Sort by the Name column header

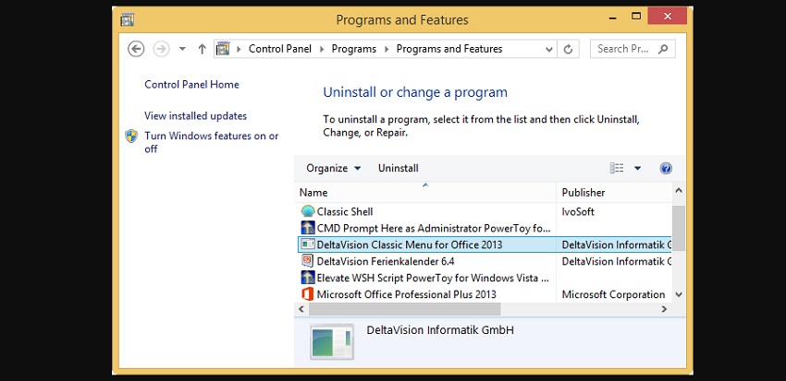coord(425,193)
